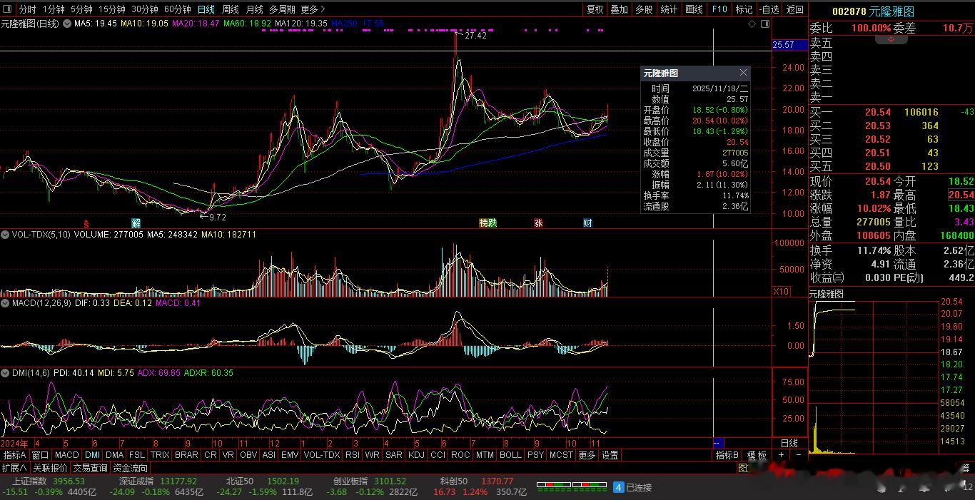Viewport: 975px width, 500px height.
Task: Close the 元隆雅图 data tooltip window
Action: coord(743,73)
